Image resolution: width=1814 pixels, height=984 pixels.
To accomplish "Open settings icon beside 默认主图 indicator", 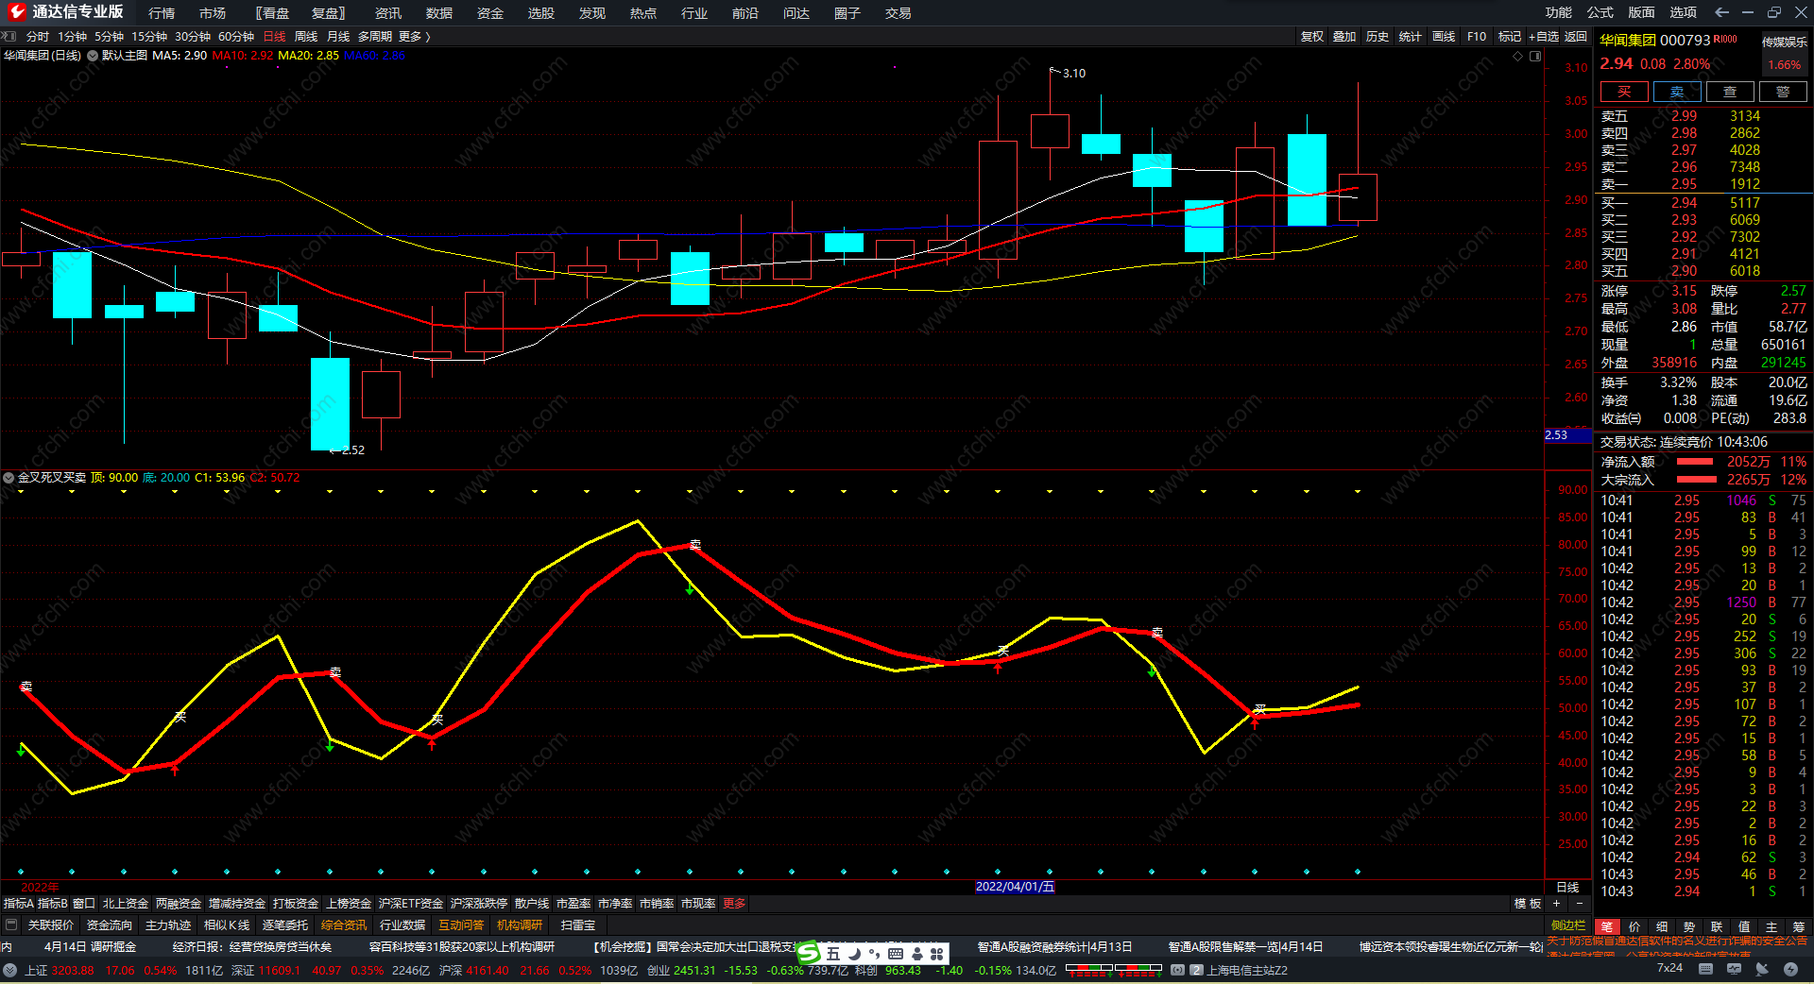I will click(93, 56).
